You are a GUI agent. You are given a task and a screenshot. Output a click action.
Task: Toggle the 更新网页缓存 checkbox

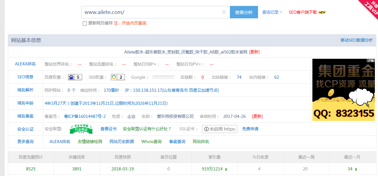[85, 23]
